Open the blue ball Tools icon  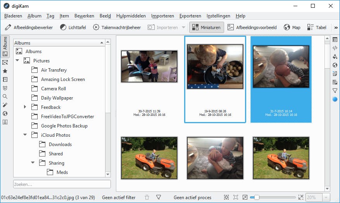(x=335, y=99)
